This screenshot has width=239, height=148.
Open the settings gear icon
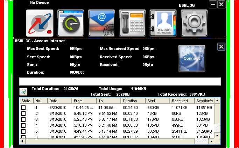pos(194,23)
